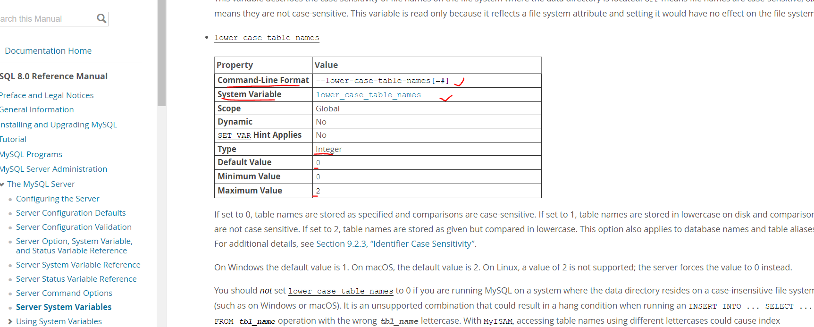Open The MySQL Server link
This screenshot has height=327, width=814.
41,184
